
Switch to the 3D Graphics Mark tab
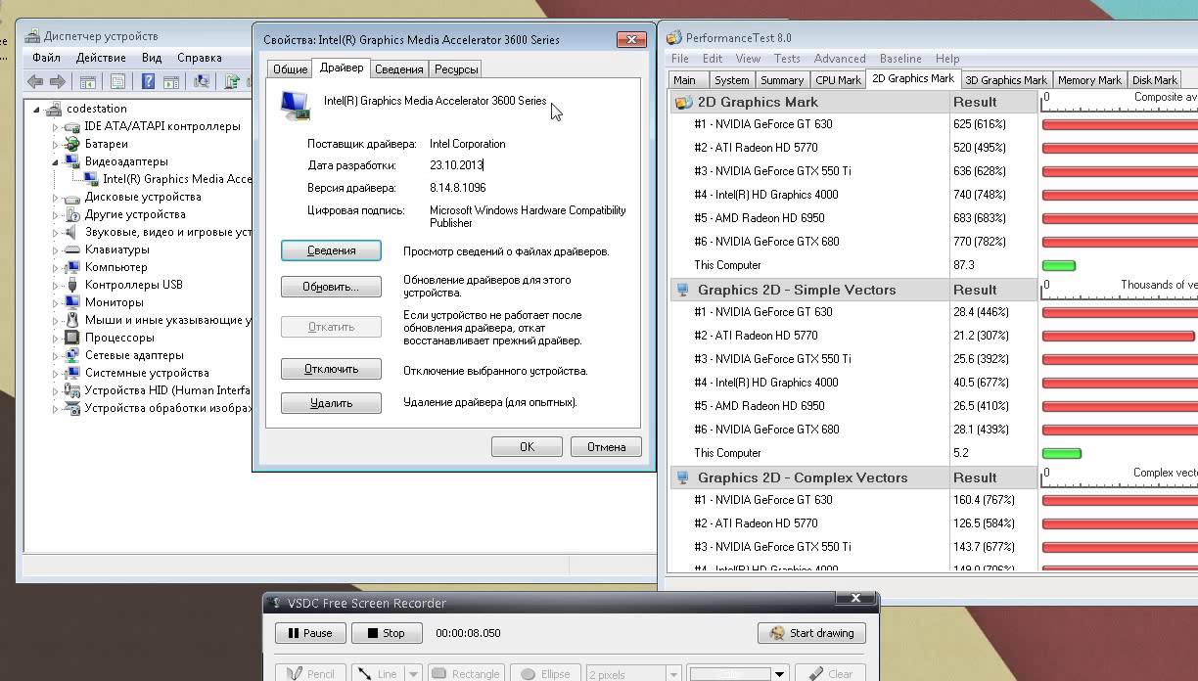point(1005,80)
